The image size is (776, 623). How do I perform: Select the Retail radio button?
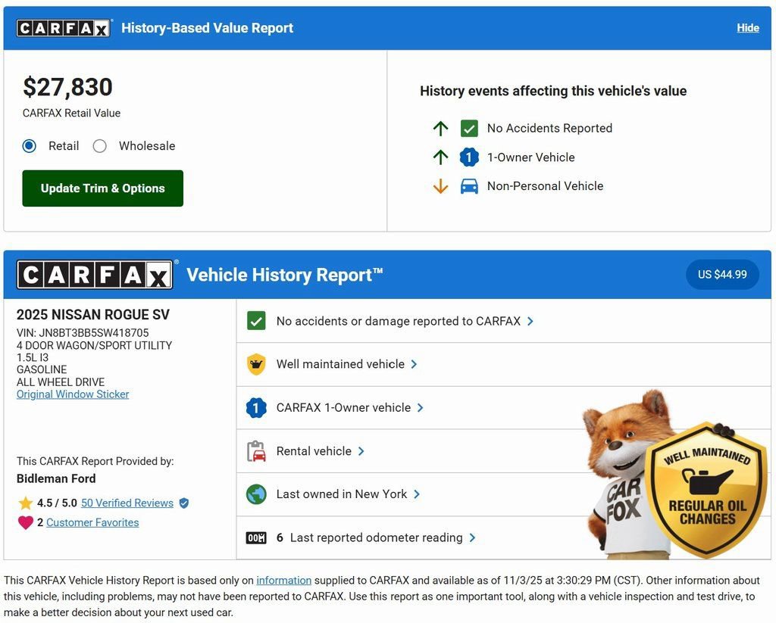[x=29, y=145]
